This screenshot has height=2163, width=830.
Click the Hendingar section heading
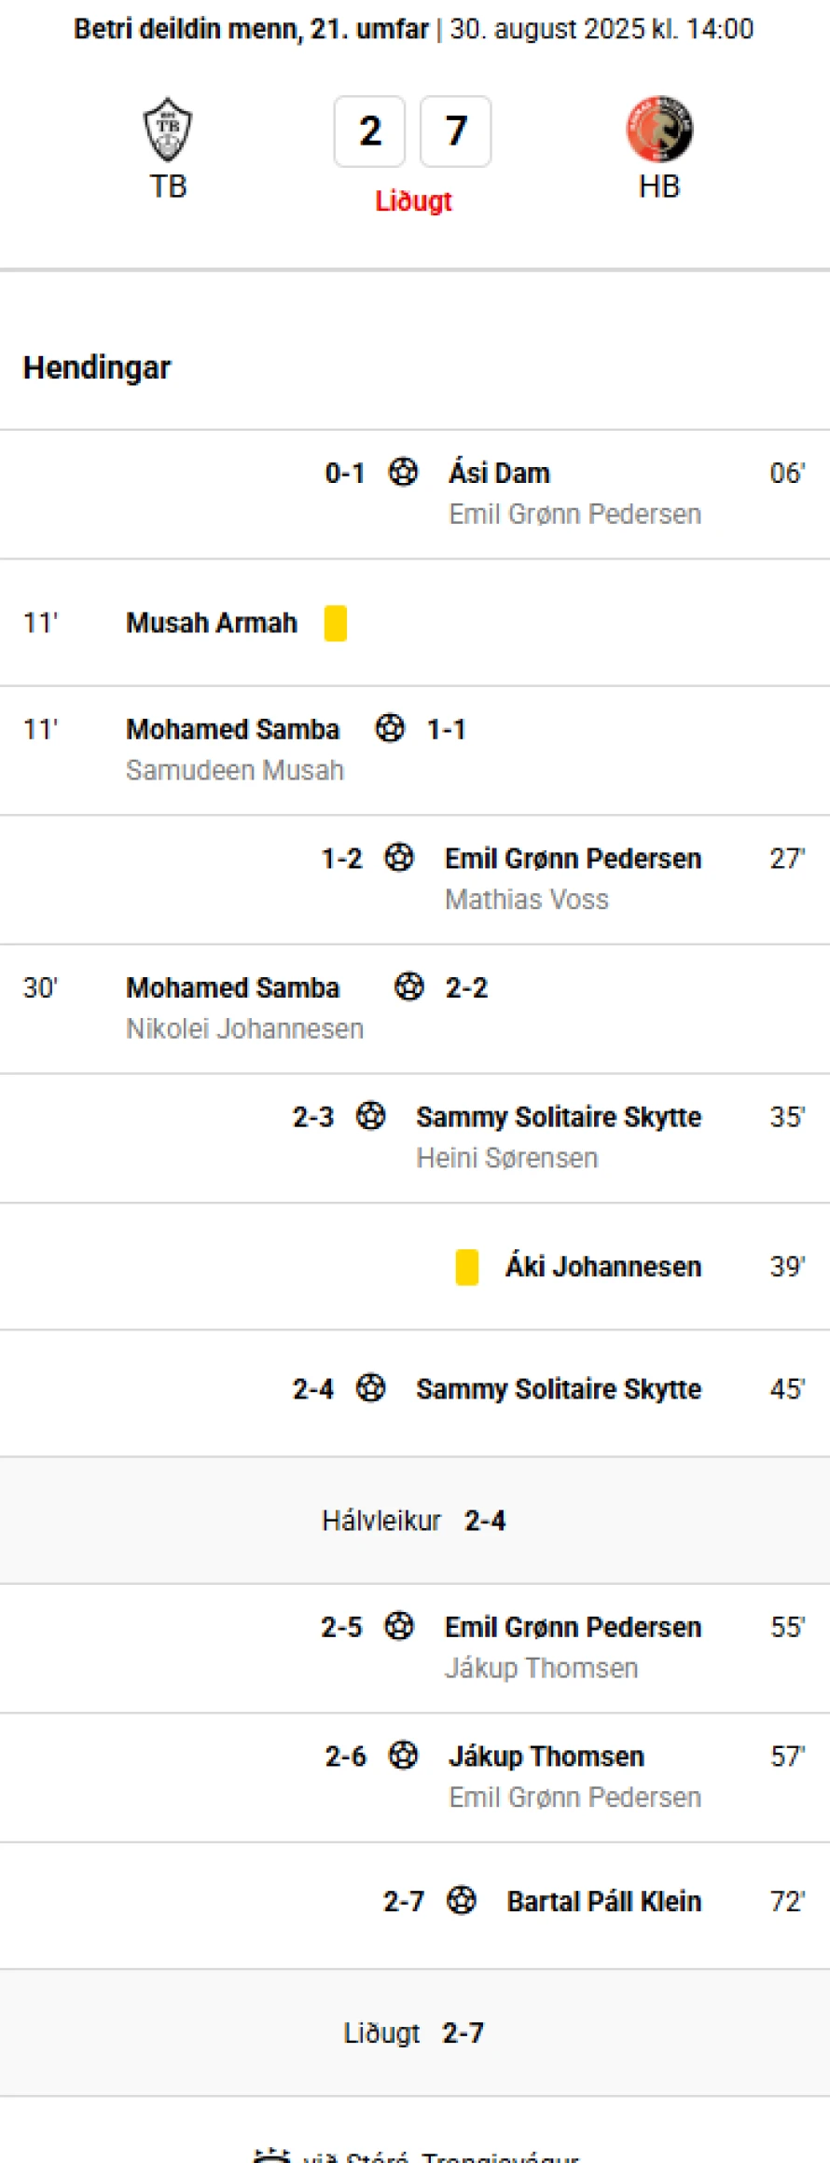(97, 367)
